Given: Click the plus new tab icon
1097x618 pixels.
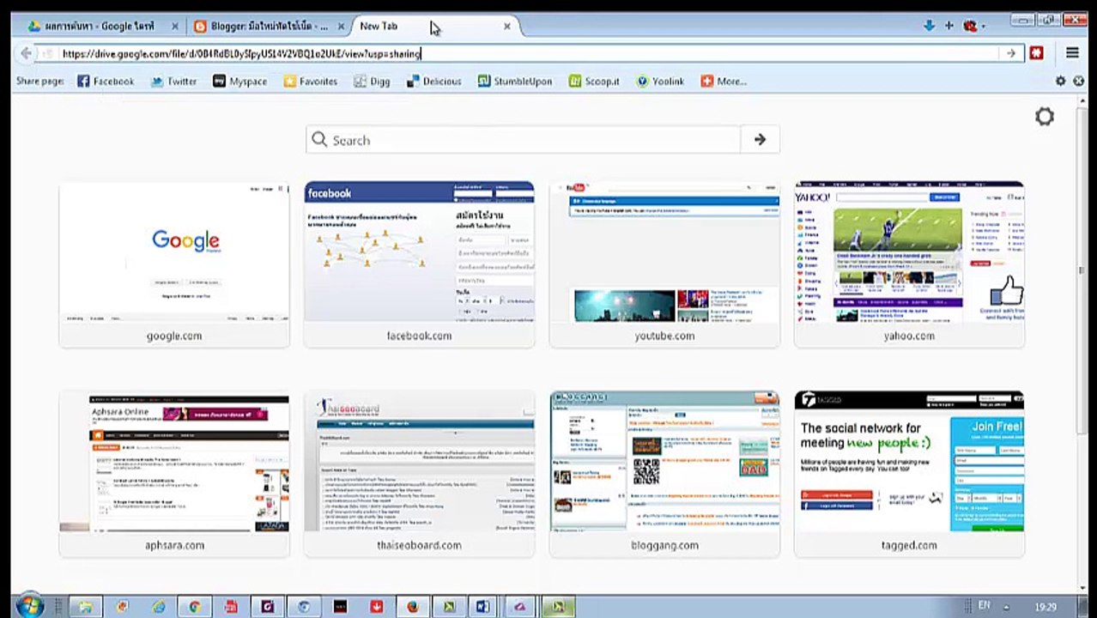Looking at the screenshot, I should (949, 26).
